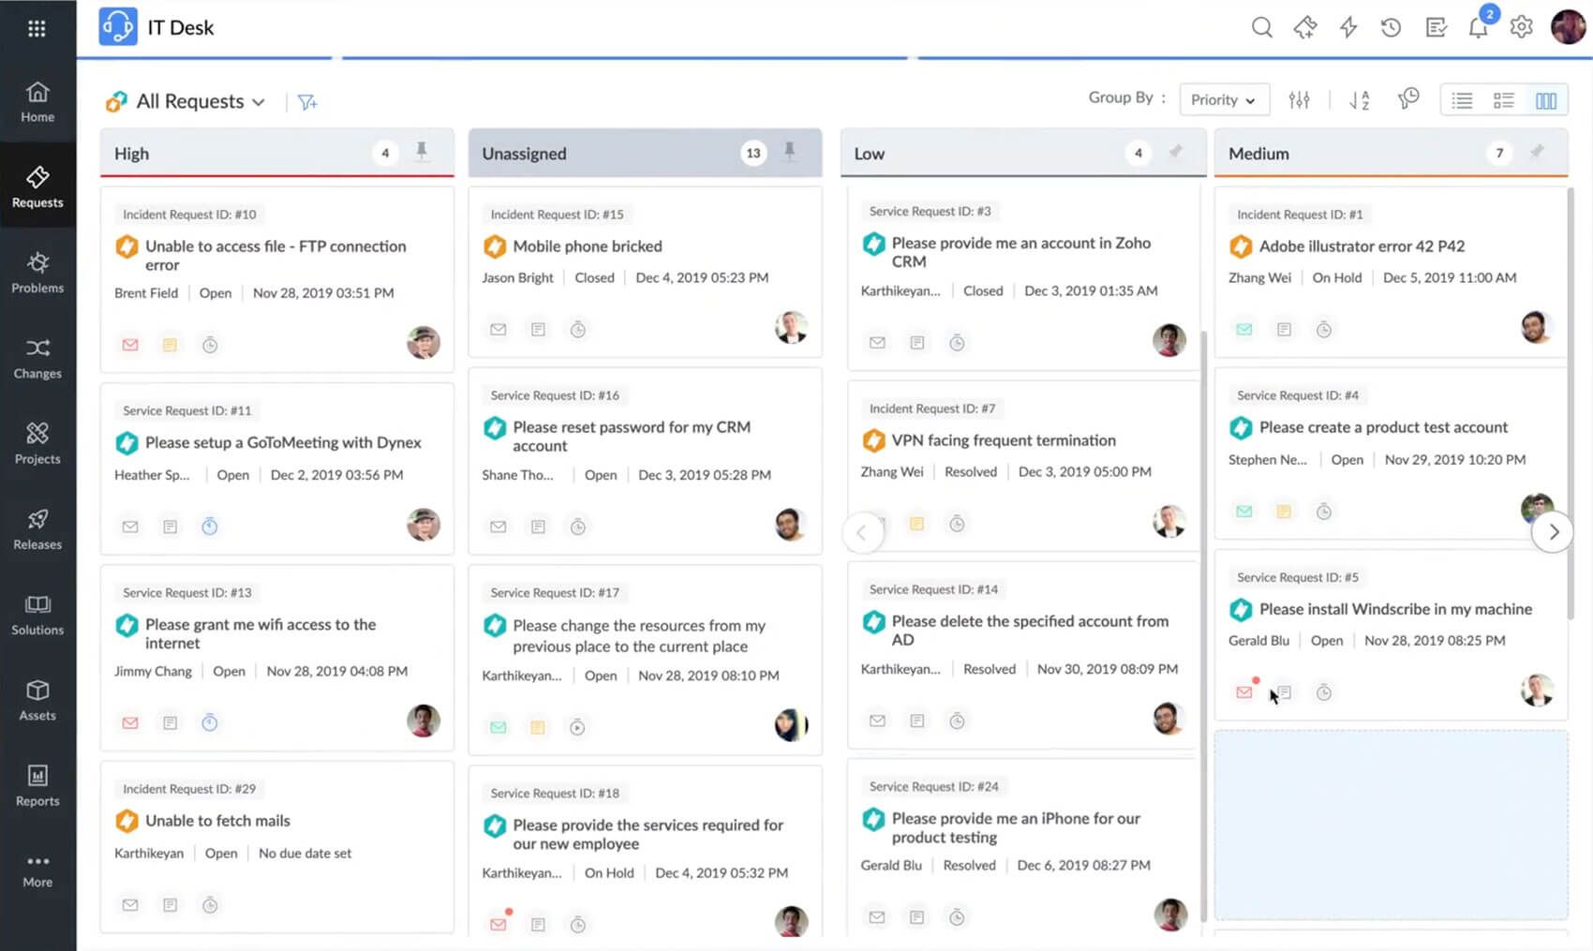
Task: Open 'Please install Windscribe in my machine' request
Action: point(1395,609)
